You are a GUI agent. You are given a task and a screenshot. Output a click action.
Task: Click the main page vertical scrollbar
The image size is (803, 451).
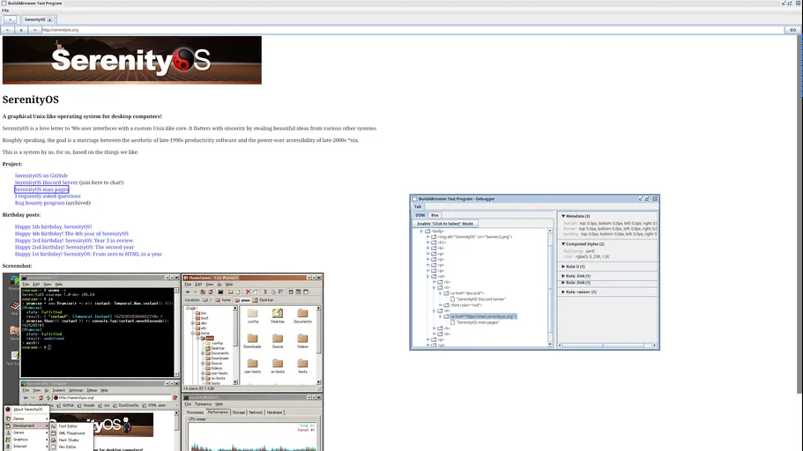click(800, 215)
